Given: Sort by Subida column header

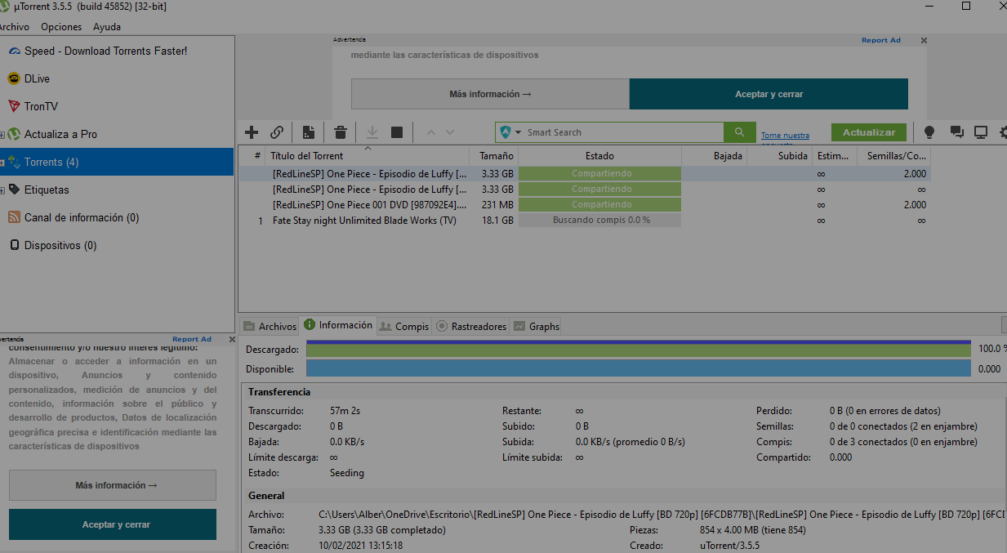Looking at the screenshot, I should pos(779,155).
